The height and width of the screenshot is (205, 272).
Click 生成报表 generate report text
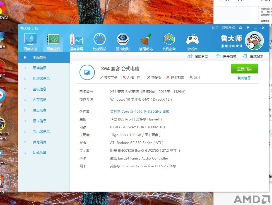point(257,56)
